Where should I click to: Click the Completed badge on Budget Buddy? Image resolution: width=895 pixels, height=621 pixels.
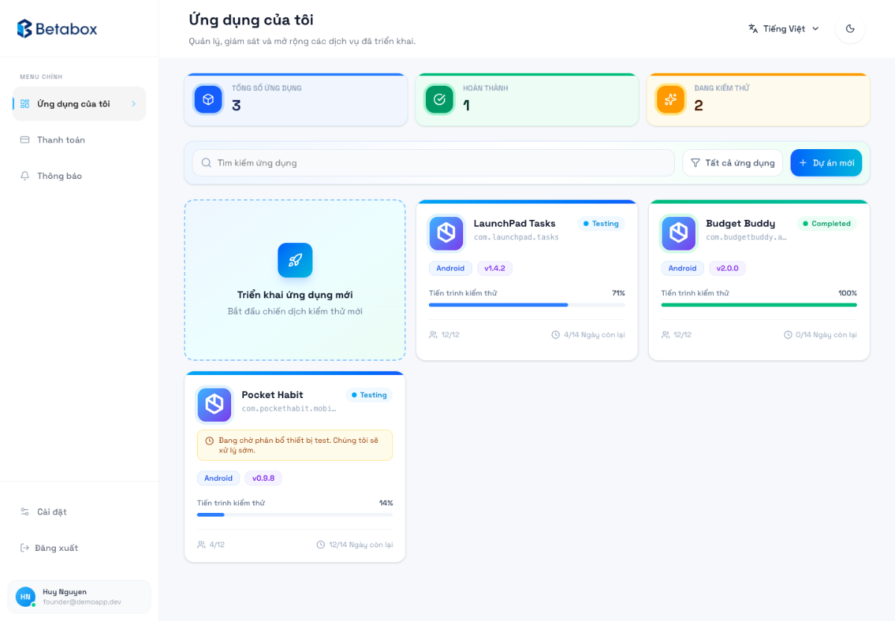pos(827,224)
